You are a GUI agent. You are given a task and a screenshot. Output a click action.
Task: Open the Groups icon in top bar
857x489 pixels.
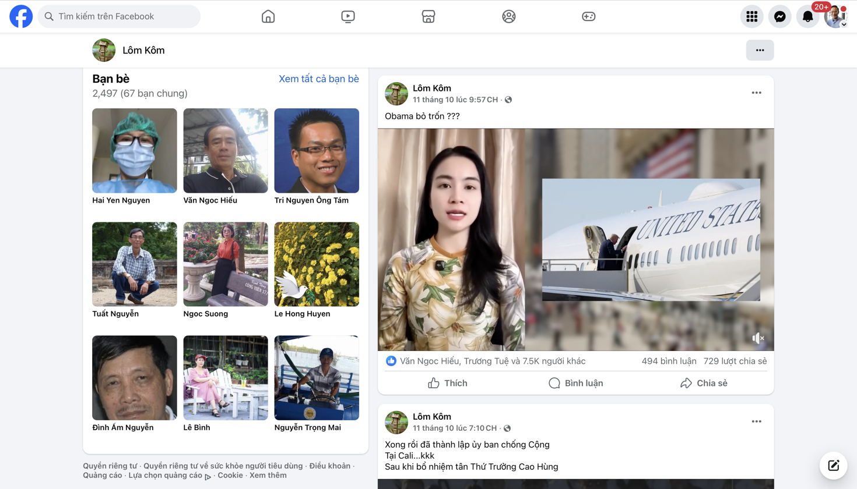pos(509,16)
